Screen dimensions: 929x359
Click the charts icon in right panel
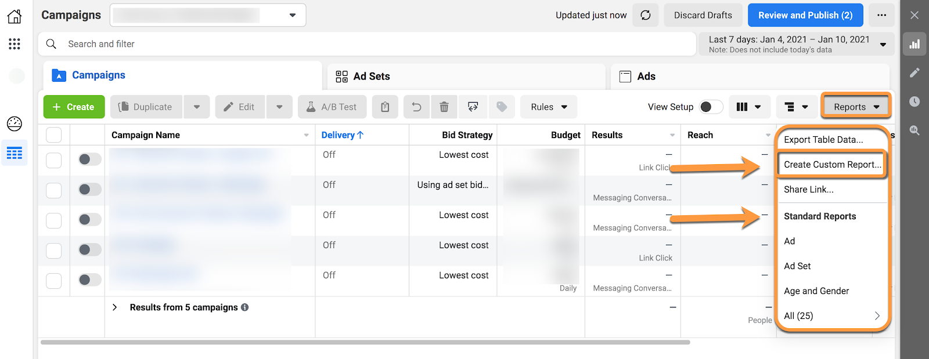coord(914,44)
